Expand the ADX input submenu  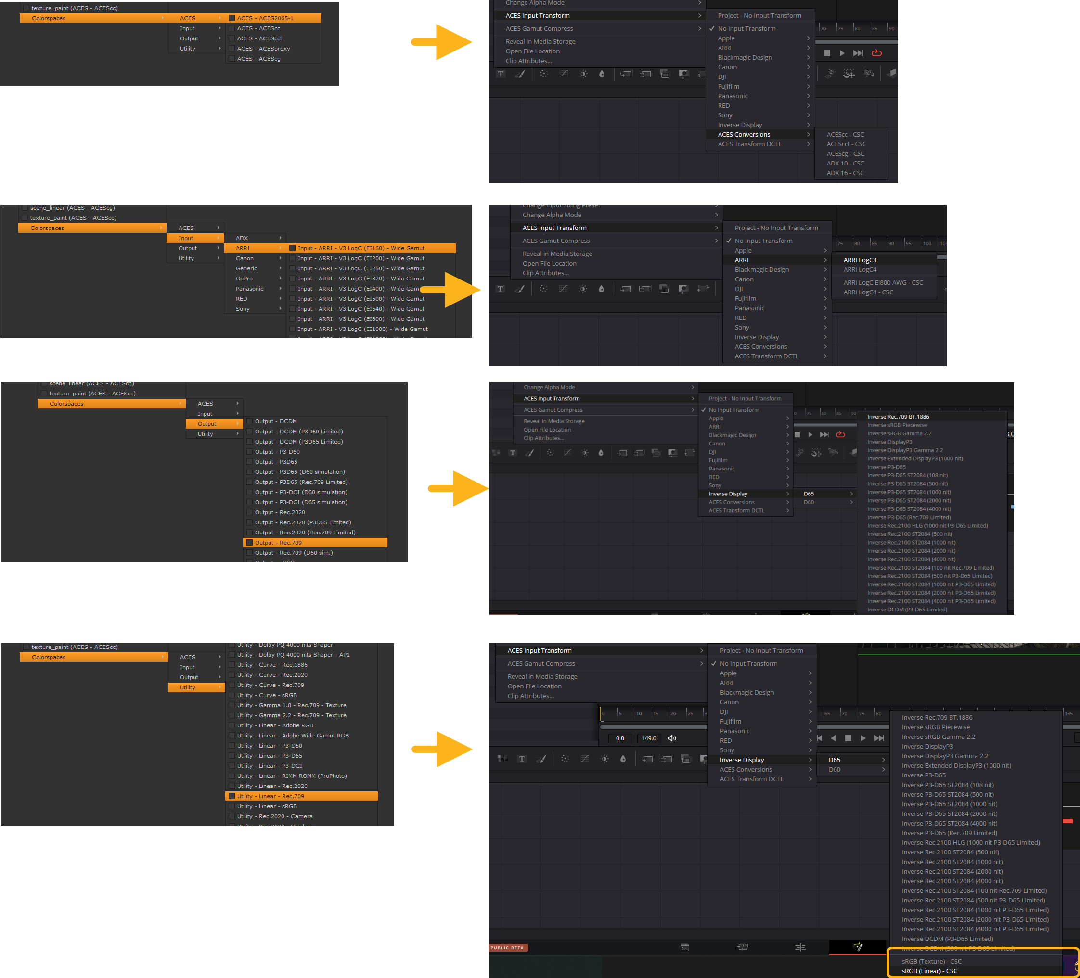click(x=255, y=238)
